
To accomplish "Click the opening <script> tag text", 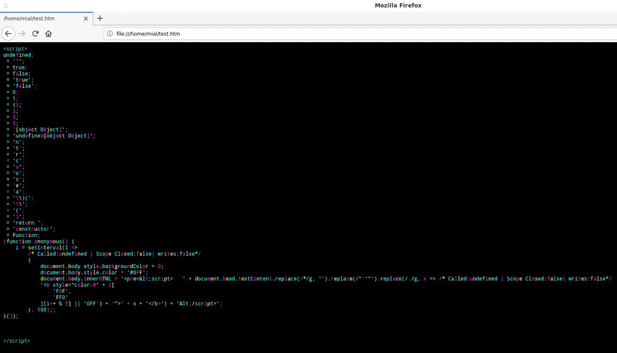I will pyautogui.click(x=15, y=49).
